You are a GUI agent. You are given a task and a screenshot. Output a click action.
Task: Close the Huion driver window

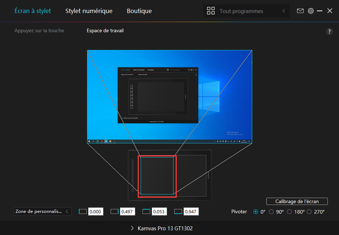point(330,11)
